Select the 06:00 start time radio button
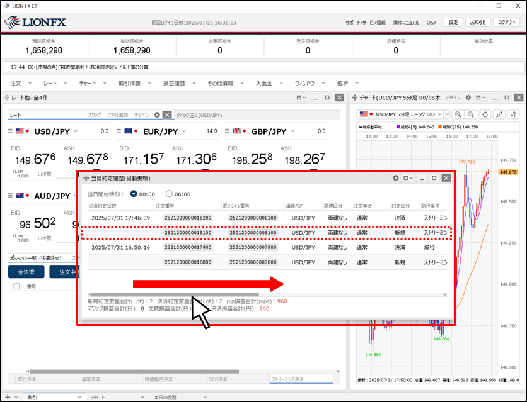Viewport: 527px width, 402px height. pos(169,194)
